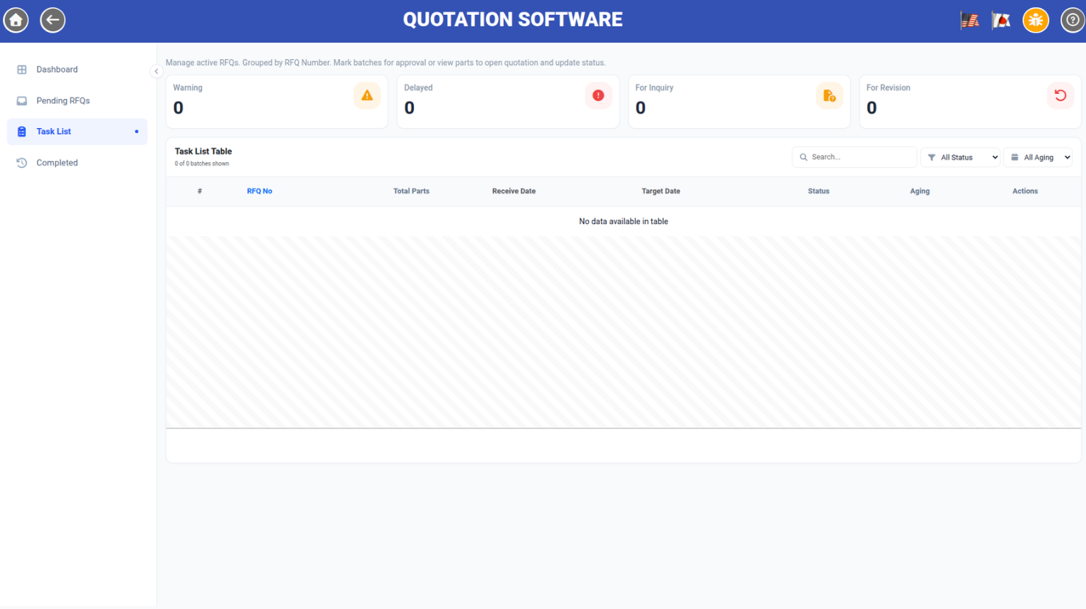Sort by Aging column header
The height and width of the screenshot is (609, 1086).
pos(920,191)
